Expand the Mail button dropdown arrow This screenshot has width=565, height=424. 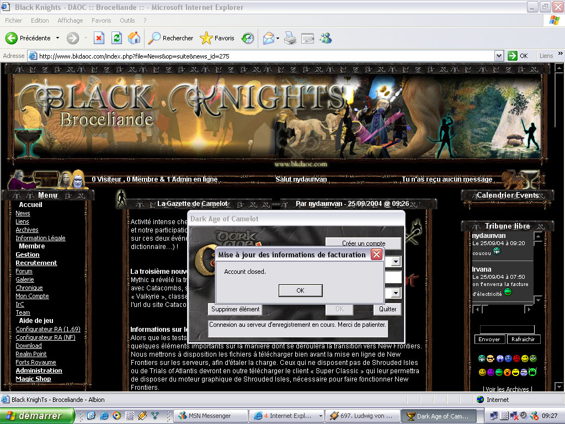(278, 38)
